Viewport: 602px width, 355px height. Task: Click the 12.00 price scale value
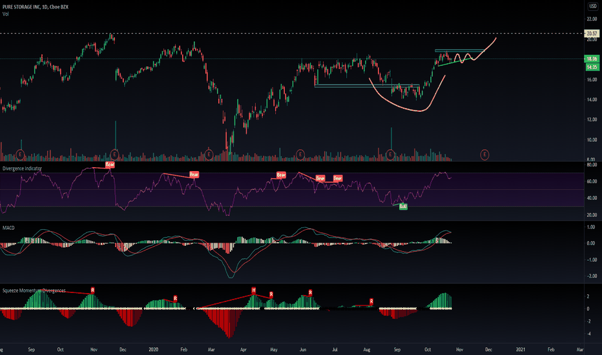pyautogui.click(x=592, y=120)
